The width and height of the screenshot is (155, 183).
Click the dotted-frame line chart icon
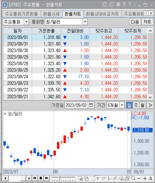(x=92, y=179)
